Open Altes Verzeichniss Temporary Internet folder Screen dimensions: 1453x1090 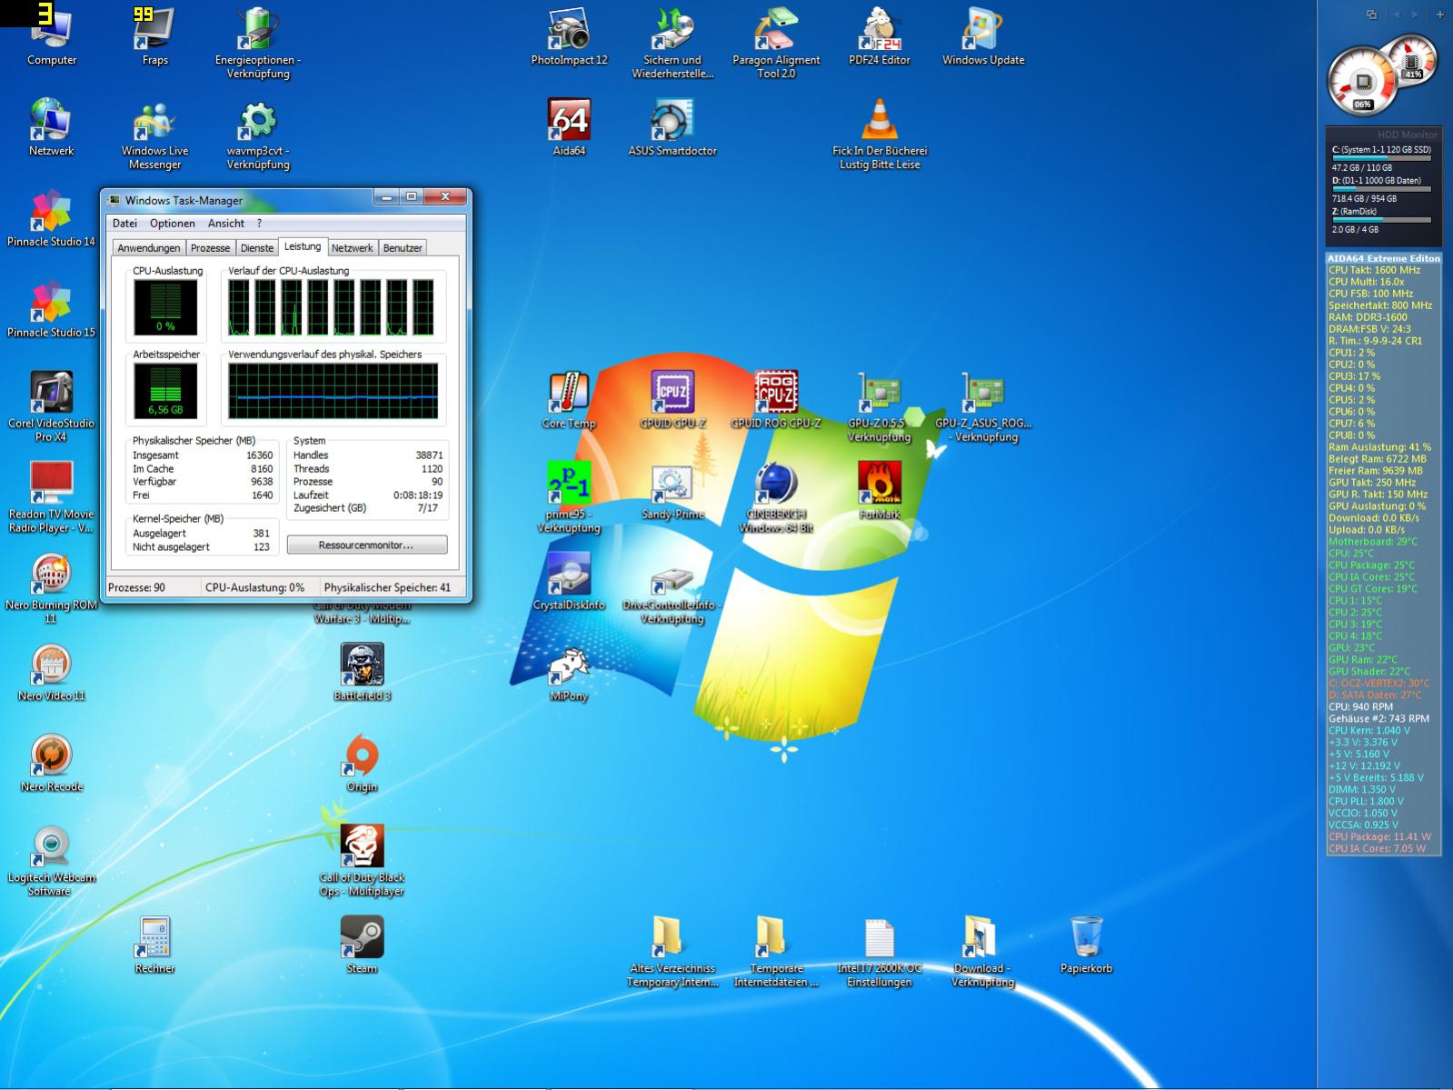pos(672,951)
